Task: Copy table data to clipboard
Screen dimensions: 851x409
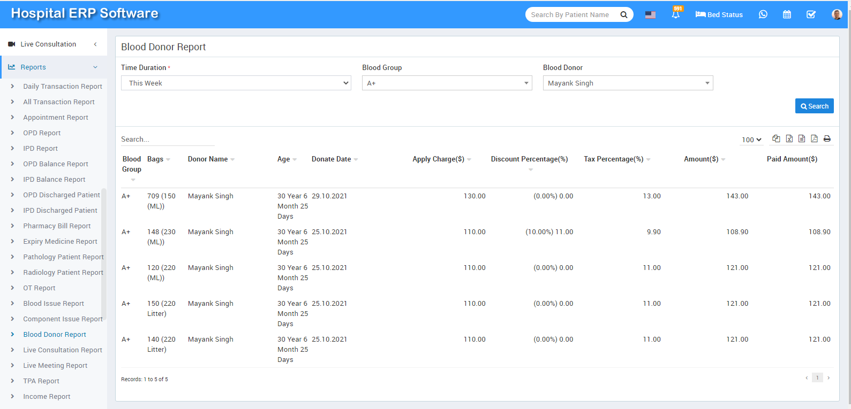Action: (776, 138)
